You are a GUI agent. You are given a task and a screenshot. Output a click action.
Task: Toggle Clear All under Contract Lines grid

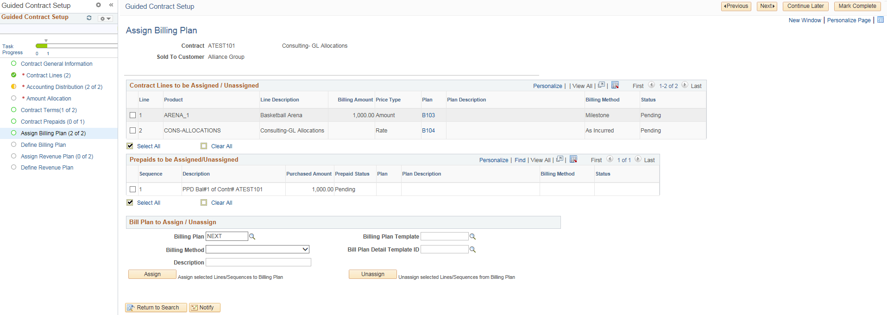tap(204, 146)
